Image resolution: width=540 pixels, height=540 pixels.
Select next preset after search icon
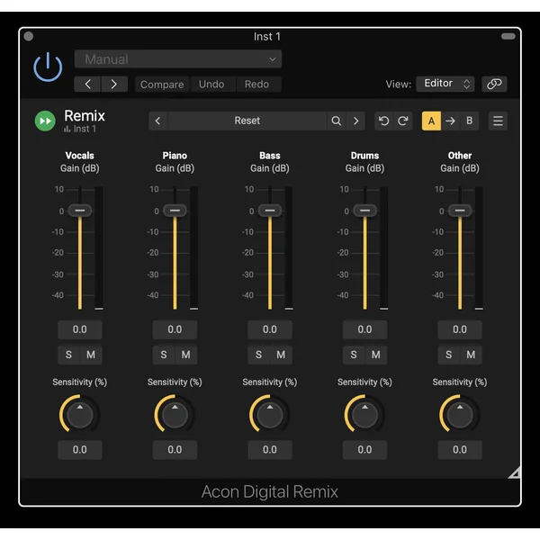point(355,121)
